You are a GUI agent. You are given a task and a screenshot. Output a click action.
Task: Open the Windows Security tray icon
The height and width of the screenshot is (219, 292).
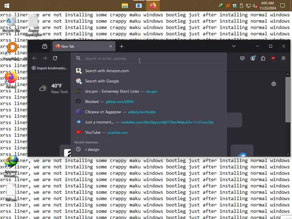pos(235,6)
